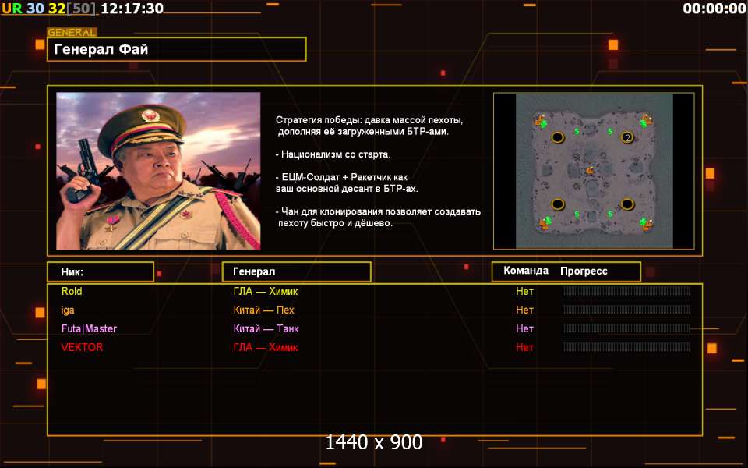This screenshot has height=468, width=748.
Task: Click iga's faction 'Китай — Пех'
Action: [264, 310]
